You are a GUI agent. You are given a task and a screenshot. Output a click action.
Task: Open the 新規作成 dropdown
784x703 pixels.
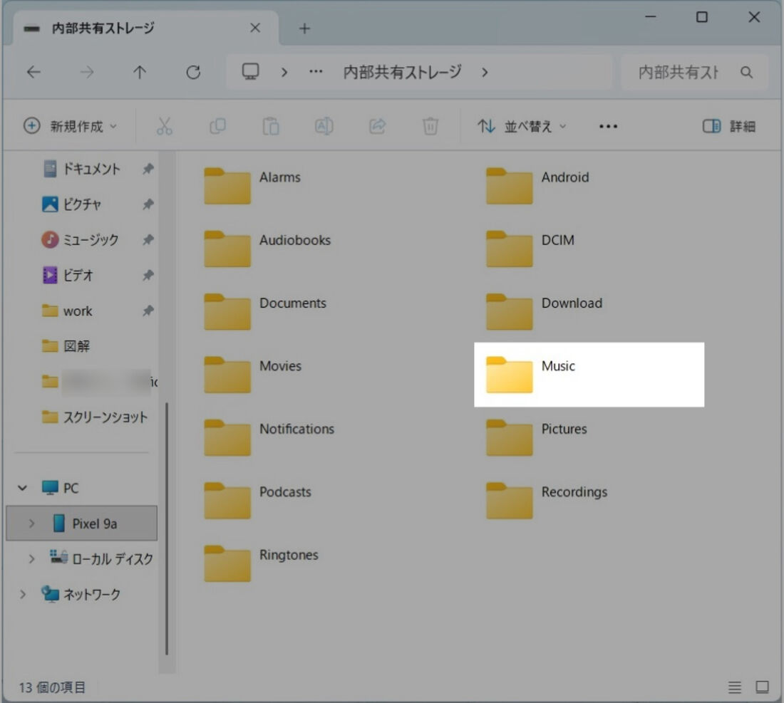click(x=71, y=126)
